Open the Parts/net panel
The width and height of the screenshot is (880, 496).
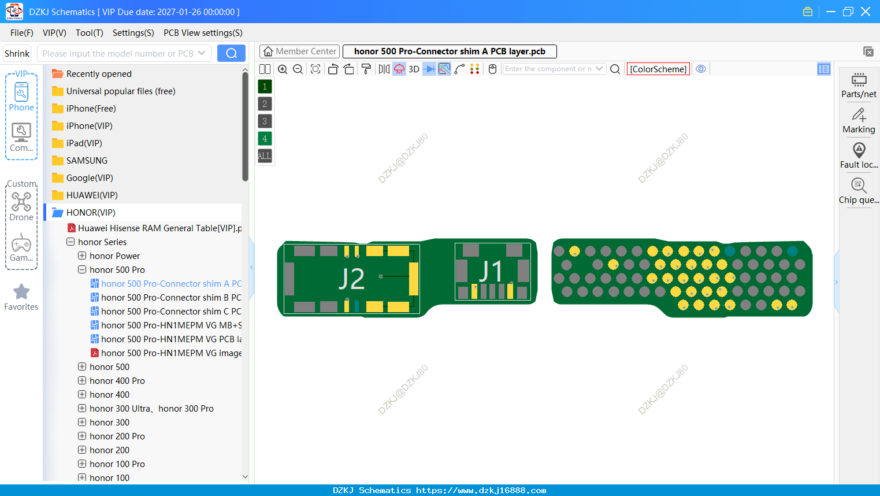click(x=859, y=86)
